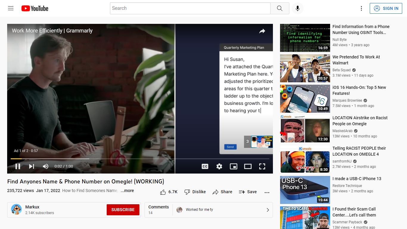Click the search magnifier button
407x229 pixels.
279,8
